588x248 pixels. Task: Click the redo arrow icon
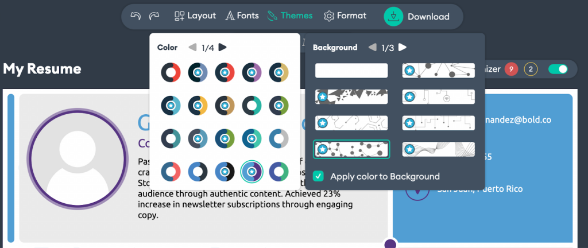click(x=154, y=16)
